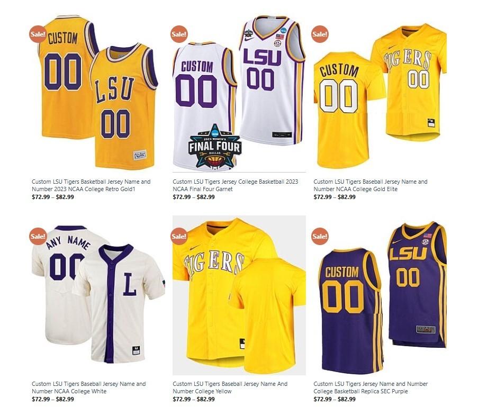Click Sale badge on Gold Elite baseball jersey
479x415 pixels.
[320, 34]
